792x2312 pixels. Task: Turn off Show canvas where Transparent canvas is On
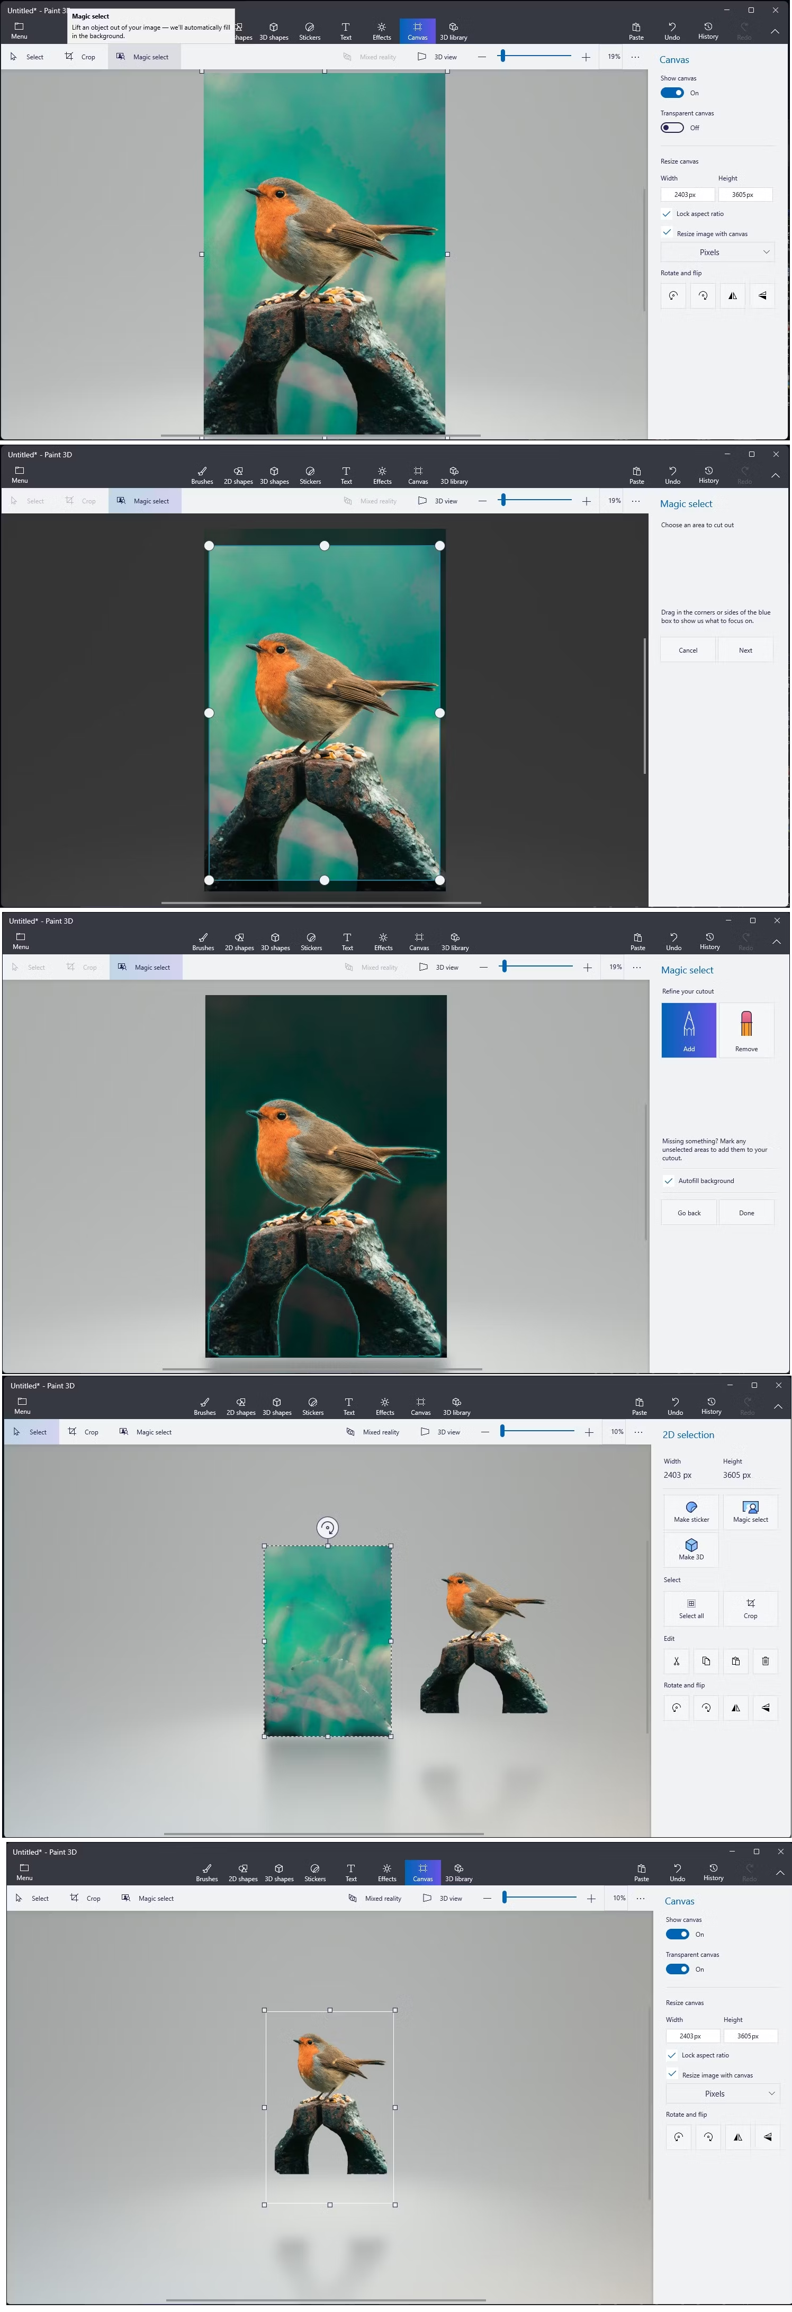(677, 1934)
